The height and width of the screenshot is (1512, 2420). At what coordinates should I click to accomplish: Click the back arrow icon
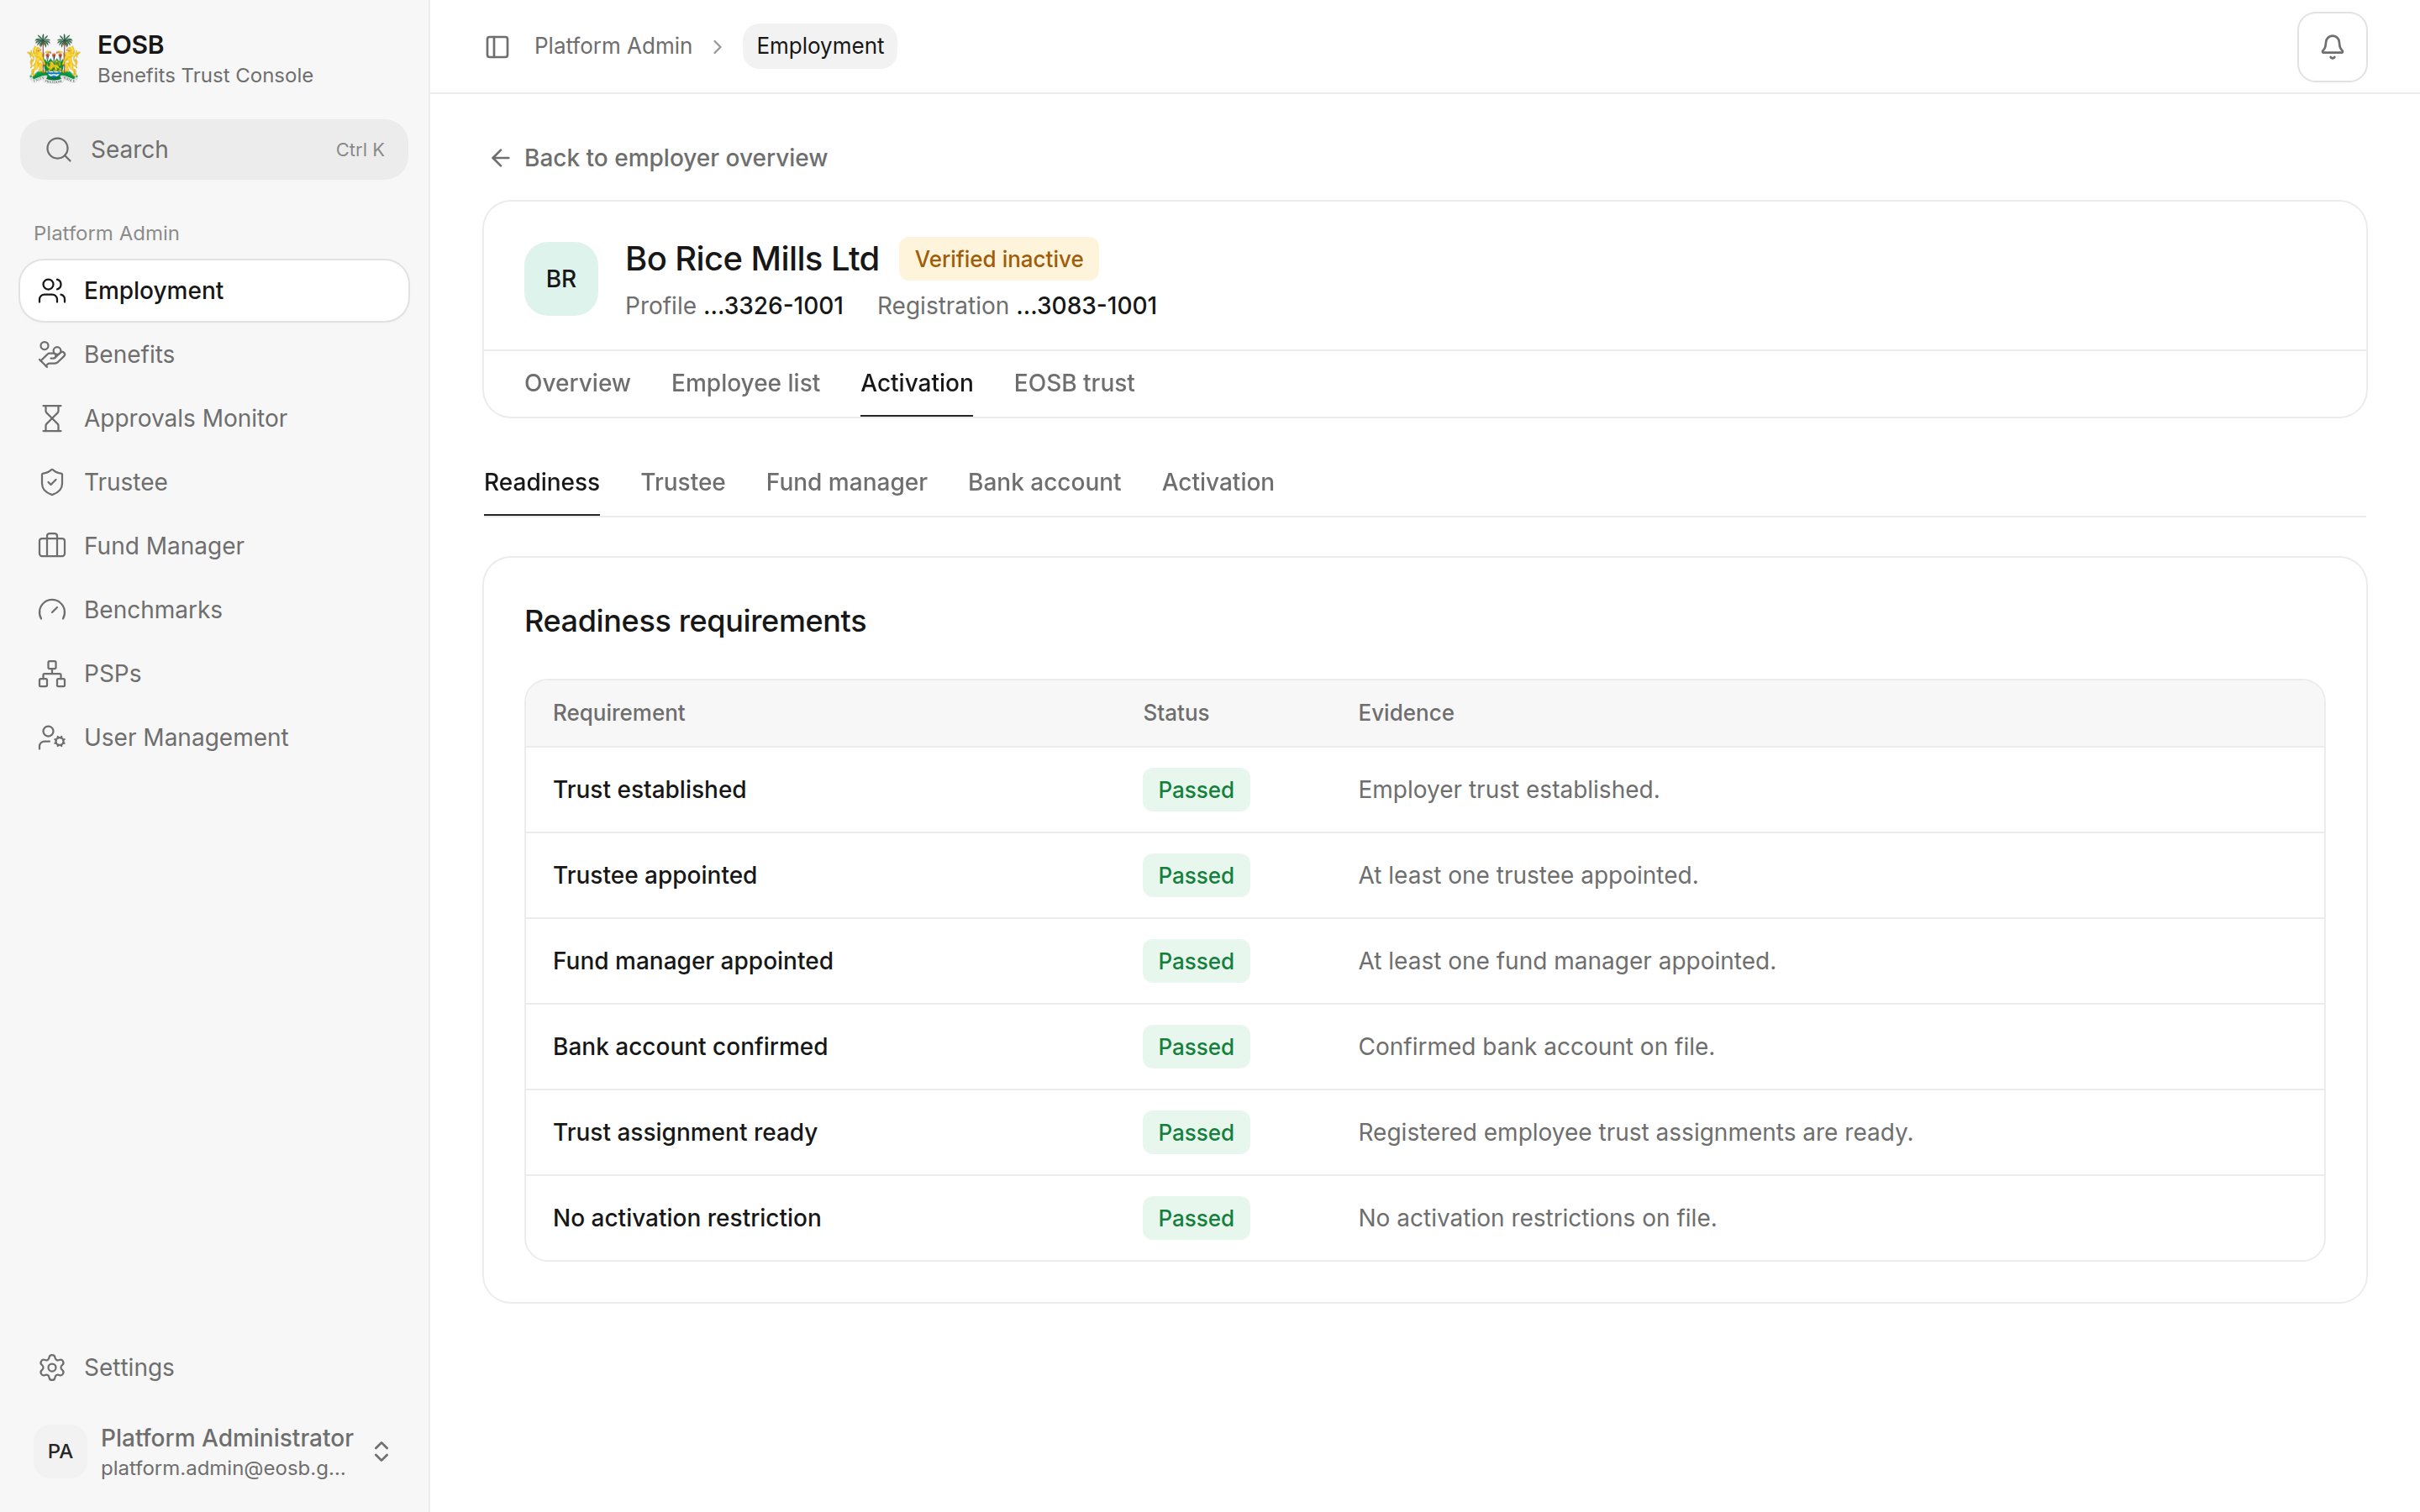coord(500,158)
